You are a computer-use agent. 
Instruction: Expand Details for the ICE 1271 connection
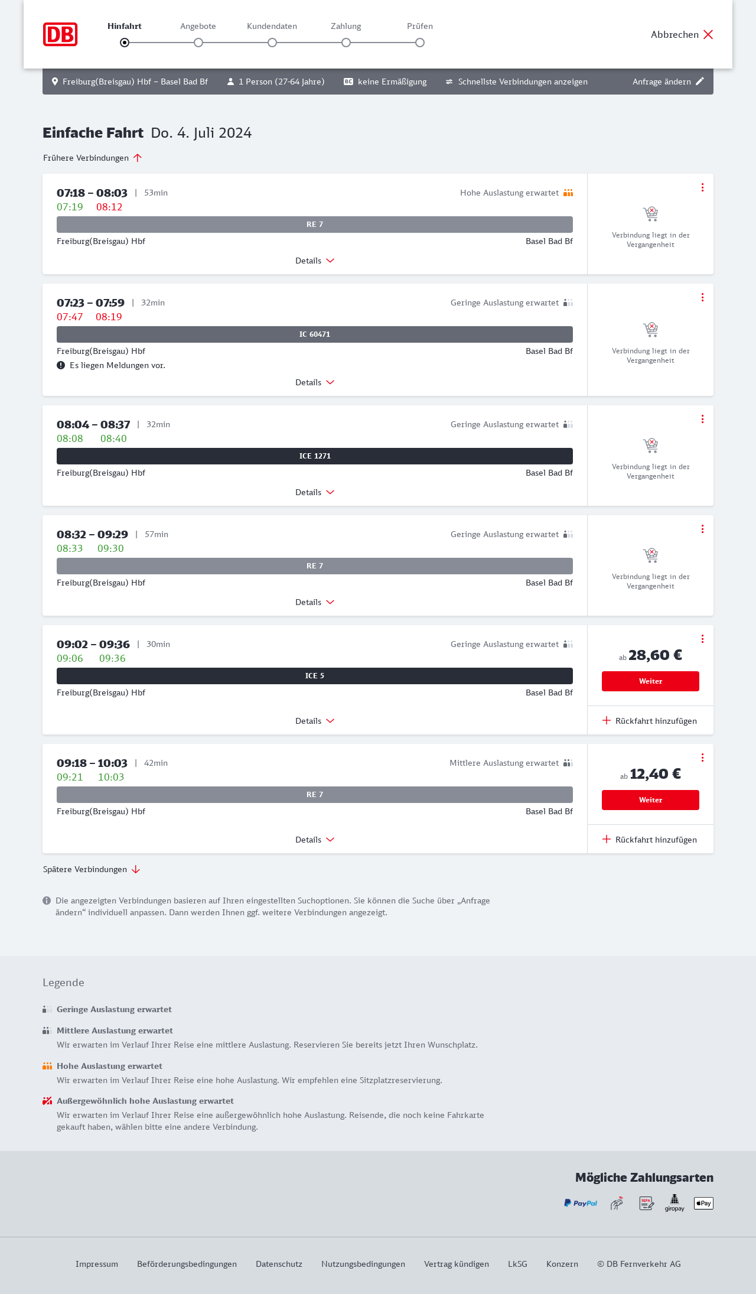click(x=315, y=492)
